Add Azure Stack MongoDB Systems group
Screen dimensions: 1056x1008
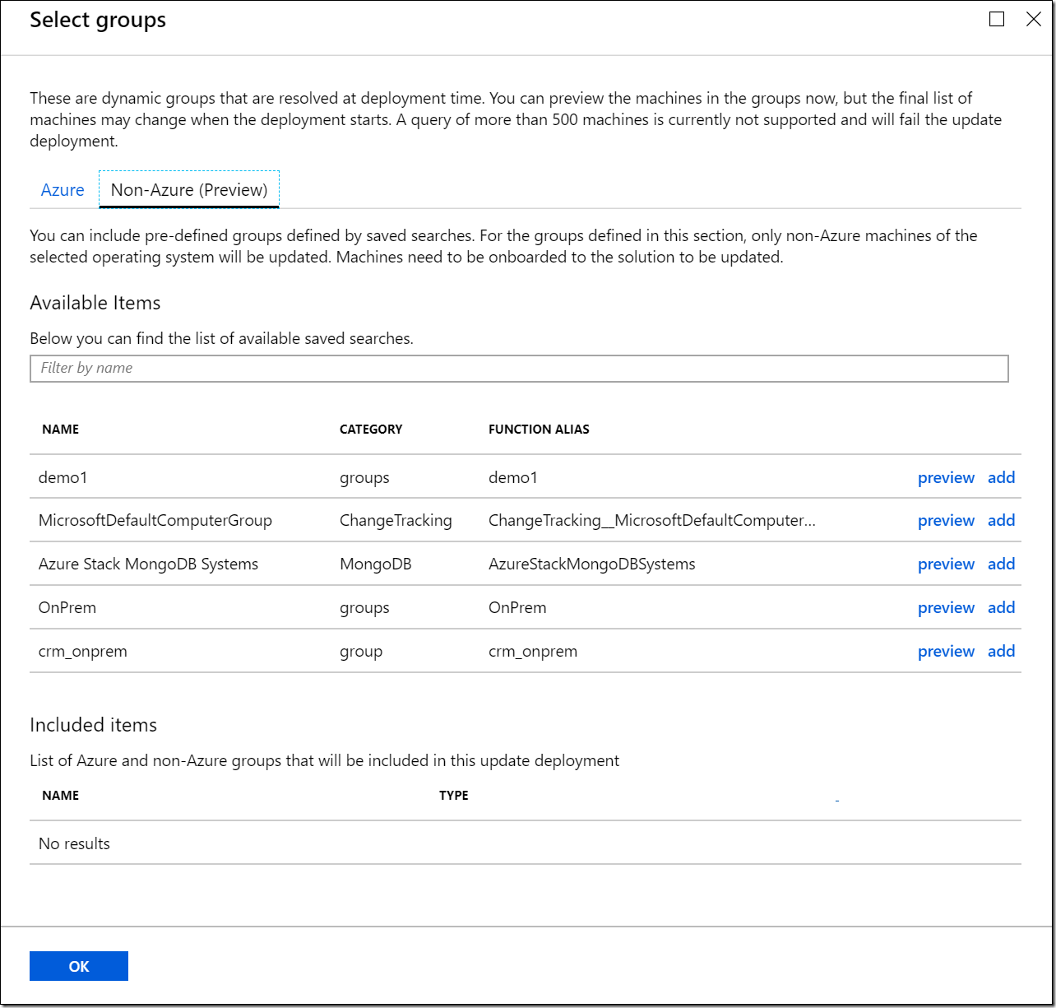(1001, 564)
